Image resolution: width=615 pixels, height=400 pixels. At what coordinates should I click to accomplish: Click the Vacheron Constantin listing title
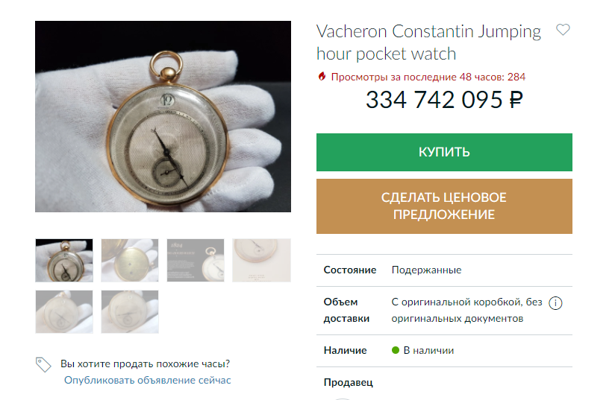(428, 42)
